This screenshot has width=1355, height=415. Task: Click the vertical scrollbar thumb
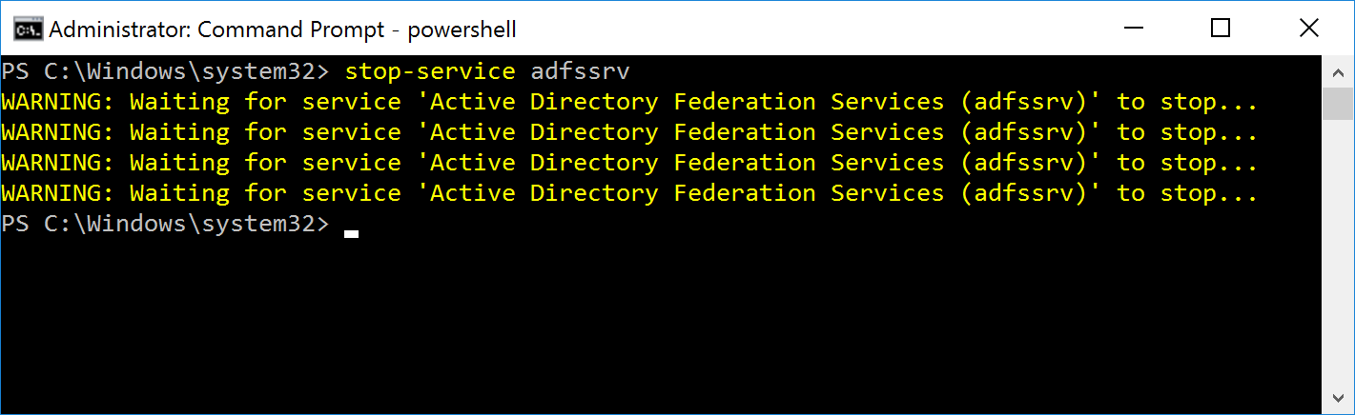1336,103
